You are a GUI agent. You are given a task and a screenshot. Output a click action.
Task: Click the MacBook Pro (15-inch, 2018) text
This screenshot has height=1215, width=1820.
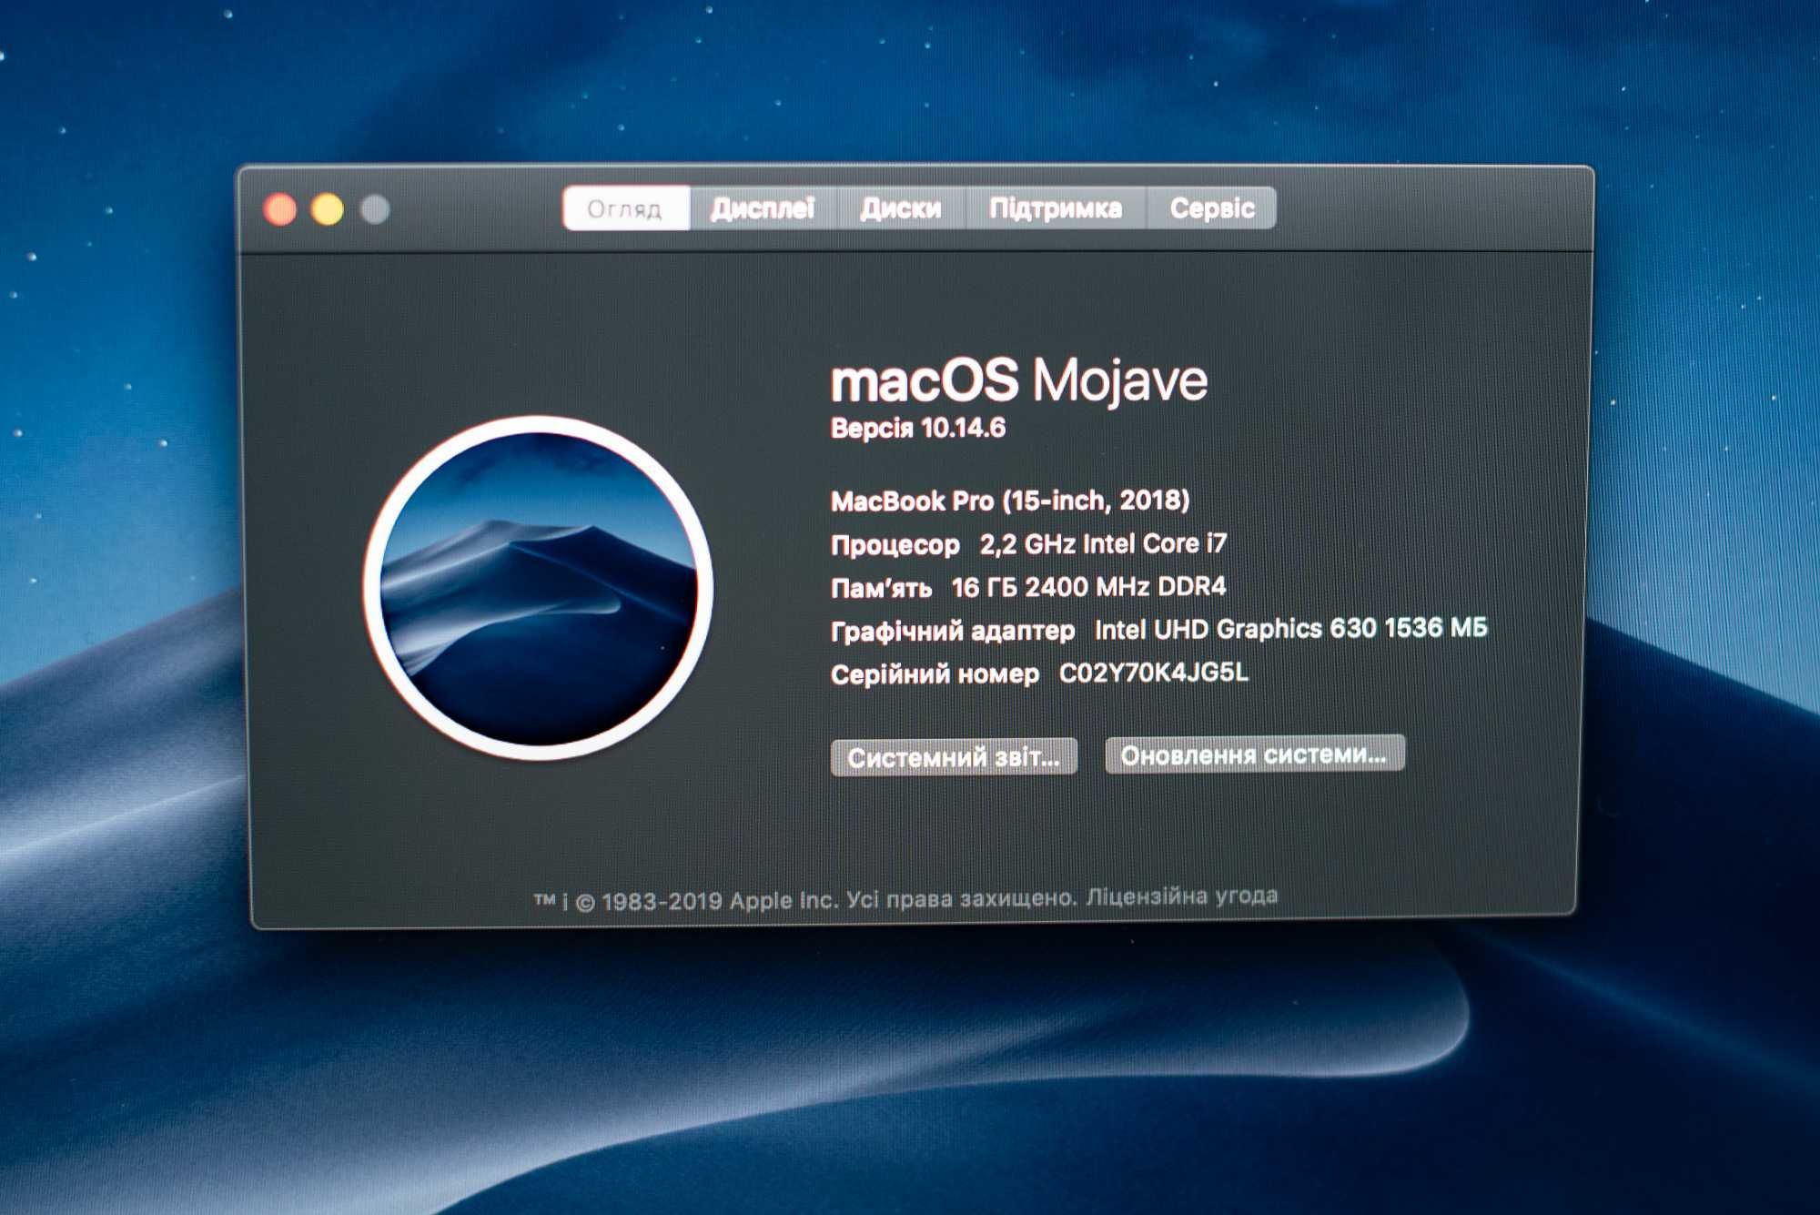click(1010, 501)
